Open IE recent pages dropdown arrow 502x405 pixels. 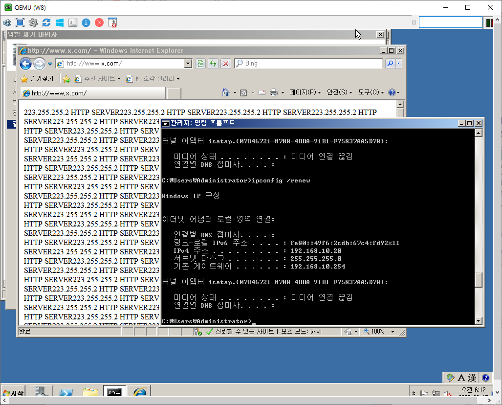coord(50,64)
